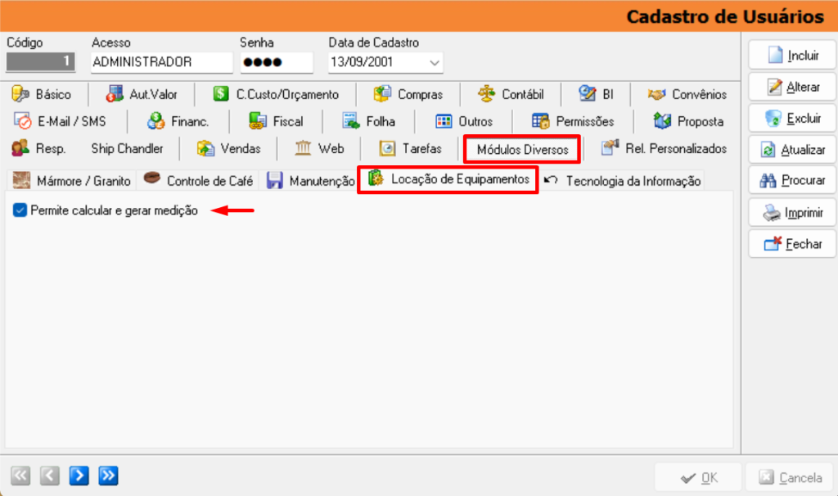
Task: Go to last record arrow
Action: pyautogui.click(x=108, y=476)
